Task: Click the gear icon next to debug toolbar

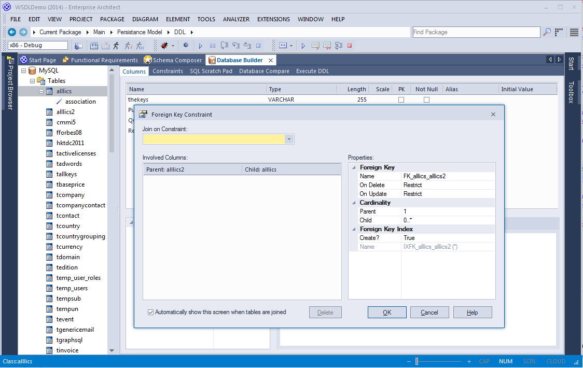Action: coord(186,45)
